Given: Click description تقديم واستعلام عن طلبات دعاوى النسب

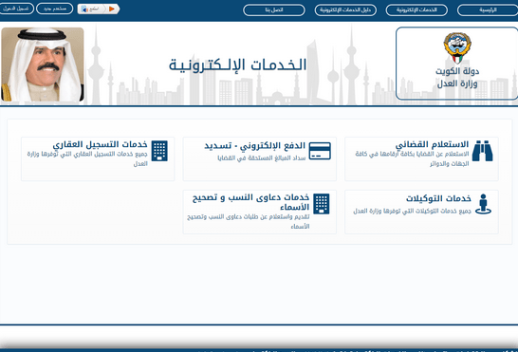Looking at the screenshot, I should [x=249, y=221].
